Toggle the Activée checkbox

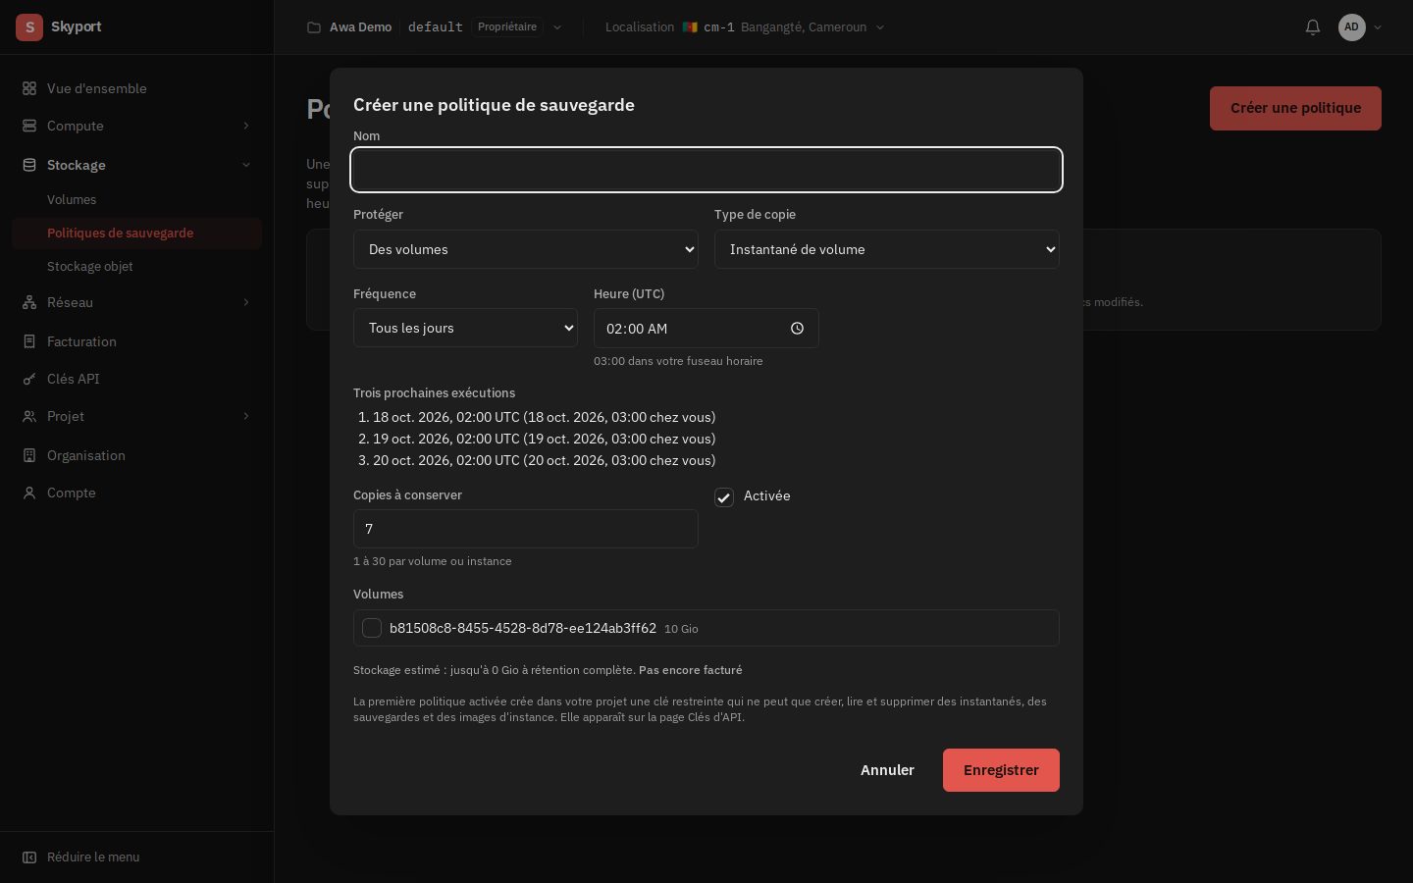(724, 497)
